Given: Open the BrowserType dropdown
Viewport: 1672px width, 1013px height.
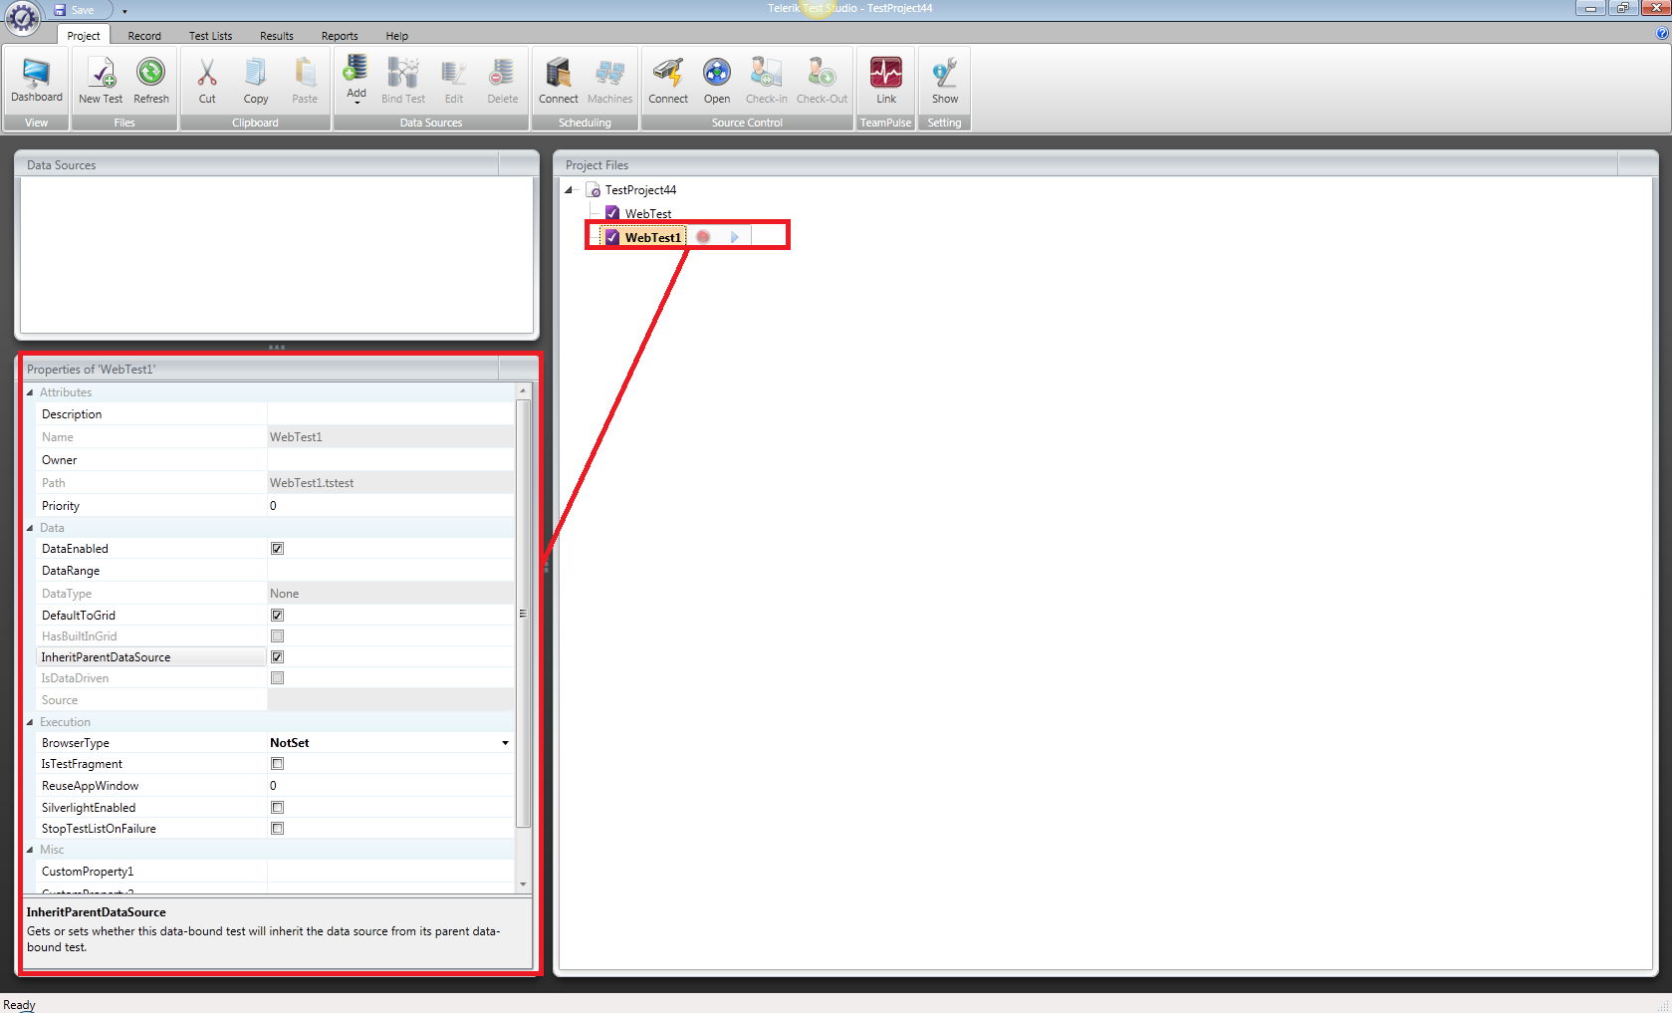Looking at the screenshot, I should 505,743.
